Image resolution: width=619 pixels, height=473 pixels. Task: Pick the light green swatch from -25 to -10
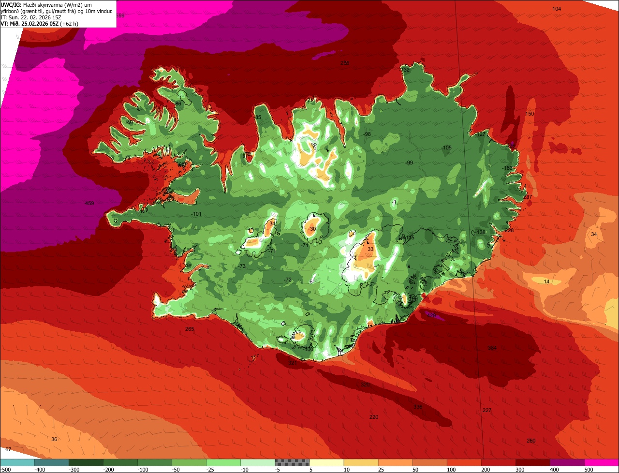coord(223,462)
